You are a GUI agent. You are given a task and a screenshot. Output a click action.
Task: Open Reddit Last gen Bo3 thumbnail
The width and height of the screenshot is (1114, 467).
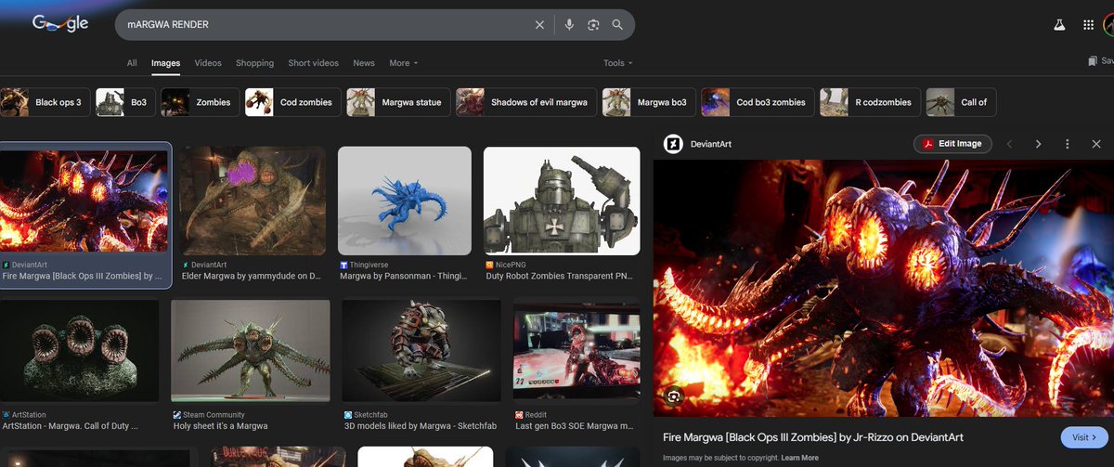coord(576,351)
